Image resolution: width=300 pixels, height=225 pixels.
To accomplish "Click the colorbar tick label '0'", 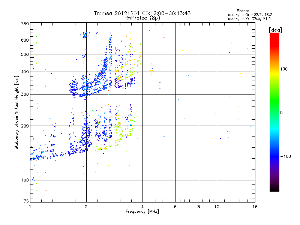I will coord(281,113).
